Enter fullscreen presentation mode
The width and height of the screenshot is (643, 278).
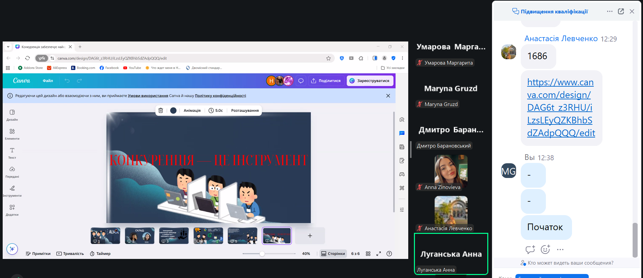point(378,254)
